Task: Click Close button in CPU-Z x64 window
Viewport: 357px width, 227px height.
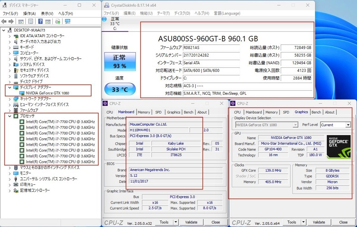Action: click(x=343, y=222)
